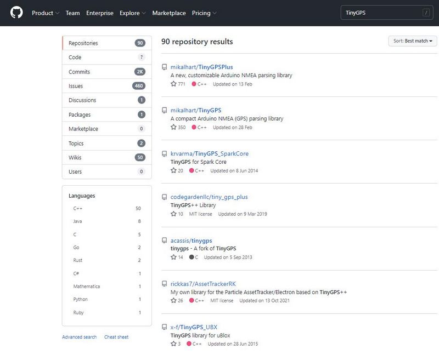Screen dimensions: 439x355
Task: Click the GitHub Octocat logo
Action: [x=16, y=13]
